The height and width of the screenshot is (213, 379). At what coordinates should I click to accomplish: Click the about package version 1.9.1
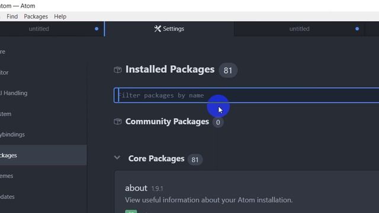(x=157, y=189)
